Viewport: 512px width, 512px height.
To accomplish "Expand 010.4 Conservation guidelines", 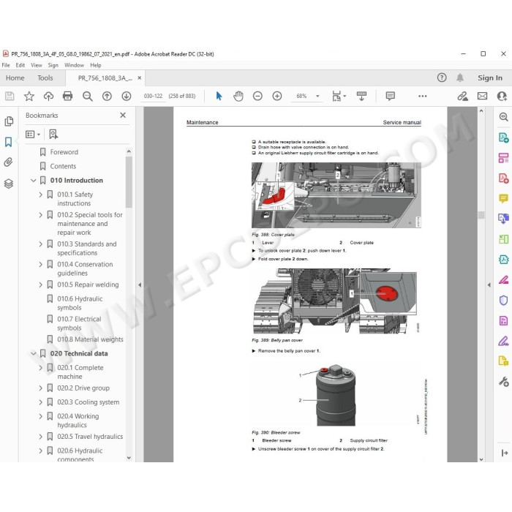I will (x=40, y=264).
